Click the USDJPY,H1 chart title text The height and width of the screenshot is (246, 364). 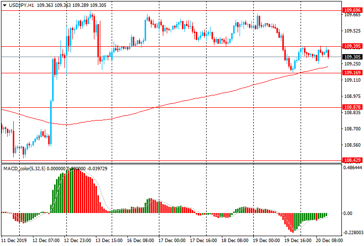click(21, 5)
